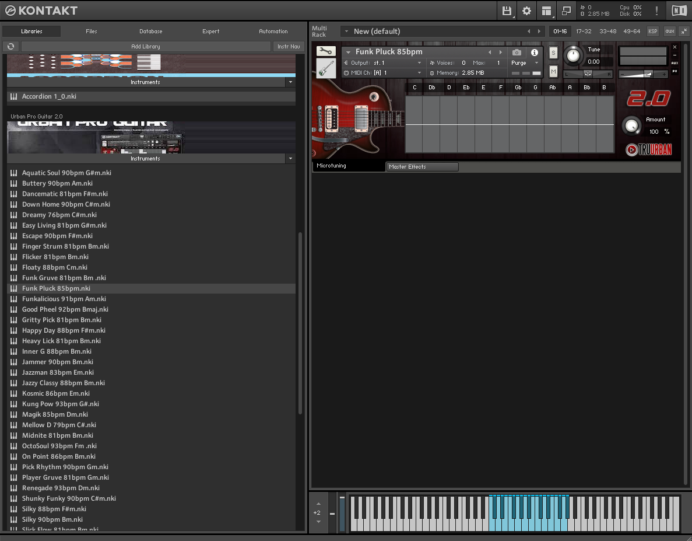Minimize the Funk Pluck instrument header
This screenshot has height=541, width=692.
675,55
